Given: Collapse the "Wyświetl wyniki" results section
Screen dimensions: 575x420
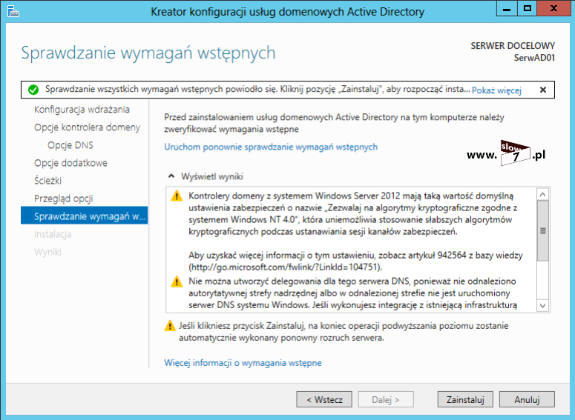Looking at the screenshot, I should (x=171, y=177).
